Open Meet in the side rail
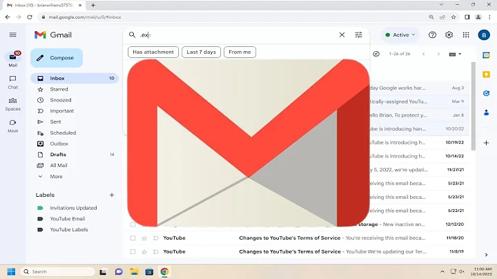 (12, 126)
